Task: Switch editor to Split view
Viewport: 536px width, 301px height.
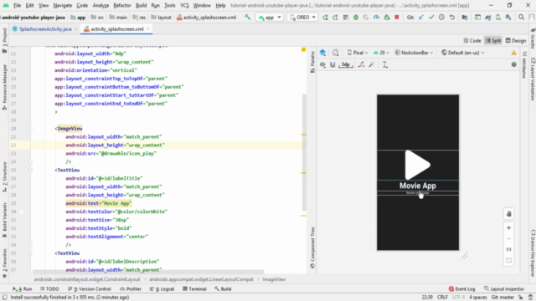Action: point(493,41)
